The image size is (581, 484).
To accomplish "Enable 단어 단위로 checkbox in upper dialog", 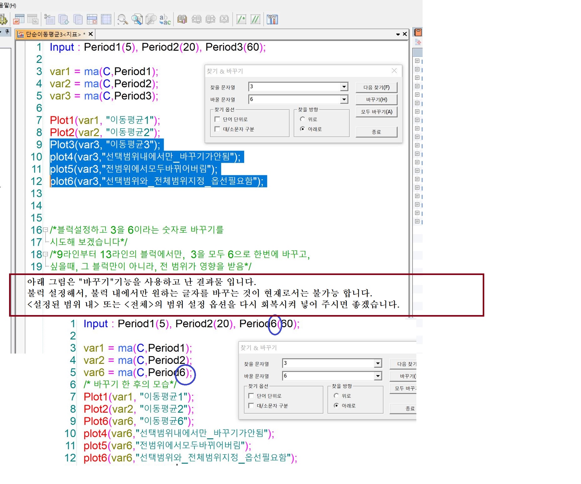I will click(217, 119).
